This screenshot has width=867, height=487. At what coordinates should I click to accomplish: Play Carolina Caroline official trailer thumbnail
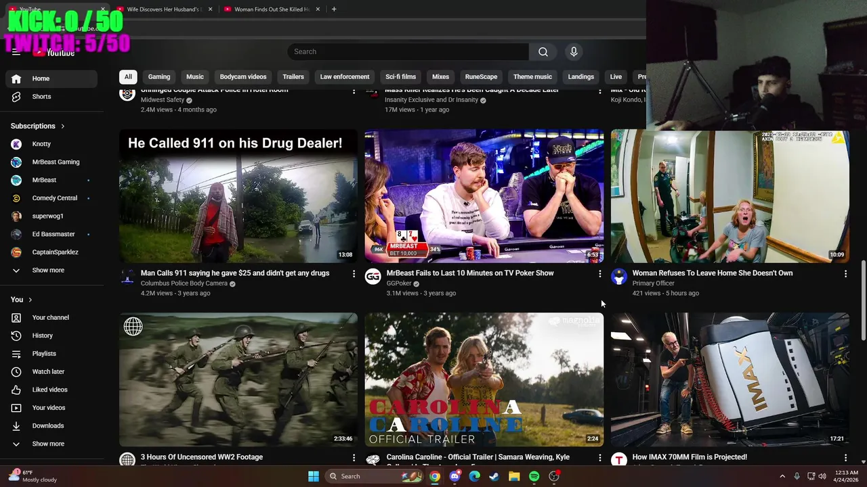point(484,379)
